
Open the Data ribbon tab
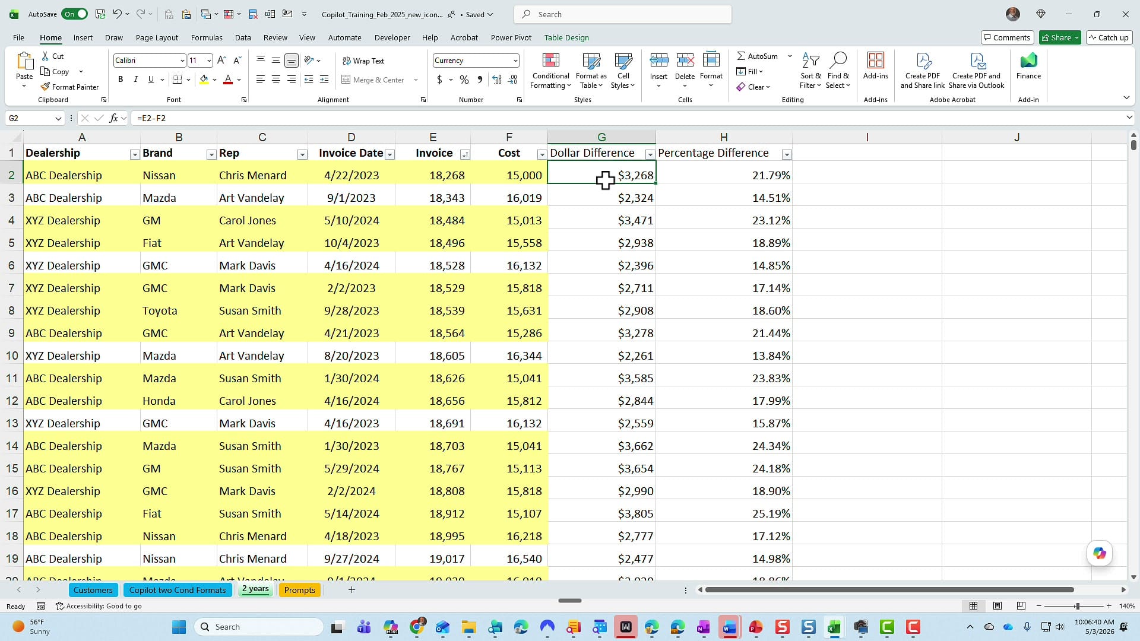tap(243, 37)
